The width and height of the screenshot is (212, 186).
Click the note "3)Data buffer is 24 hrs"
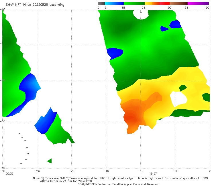(x=66, y=181)
